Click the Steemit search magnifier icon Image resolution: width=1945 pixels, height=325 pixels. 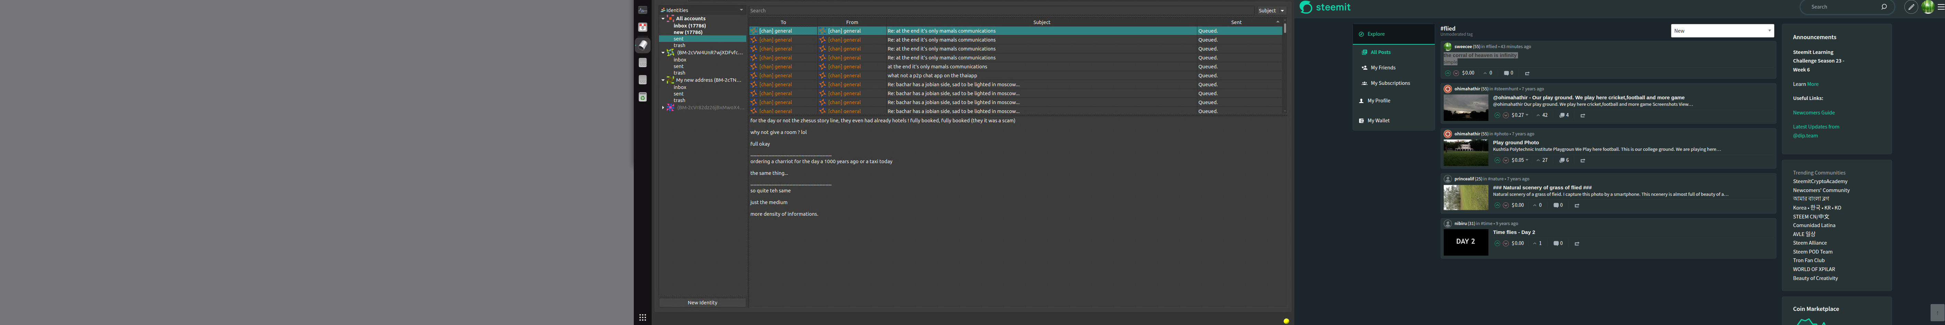tap(1884, 7)
